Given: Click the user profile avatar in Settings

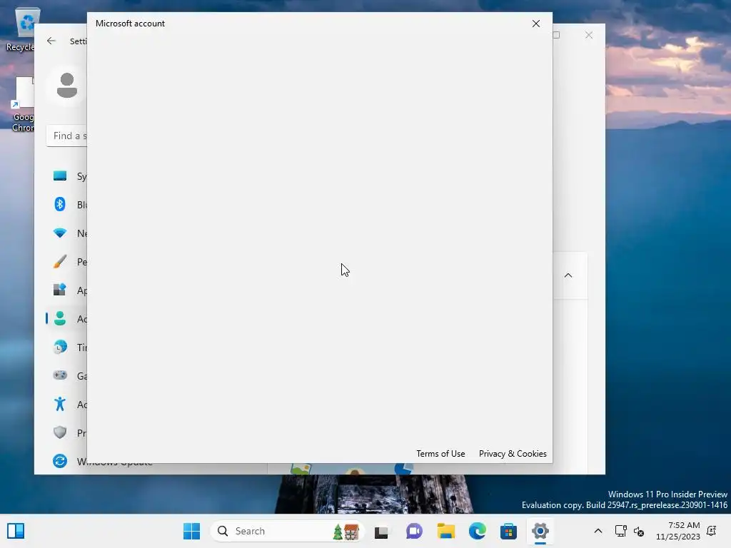Looking at the screenshot, I should click(66, 86).
